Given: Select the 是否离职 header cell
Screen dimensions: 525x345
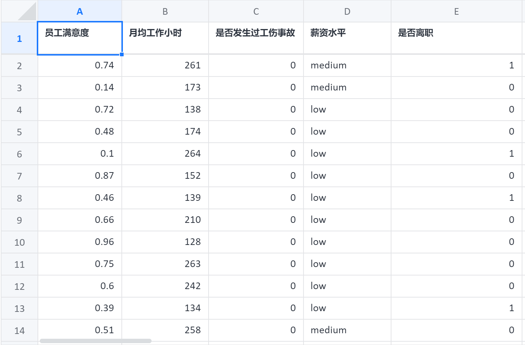Looking at the screenshot, I should (456, 38).
